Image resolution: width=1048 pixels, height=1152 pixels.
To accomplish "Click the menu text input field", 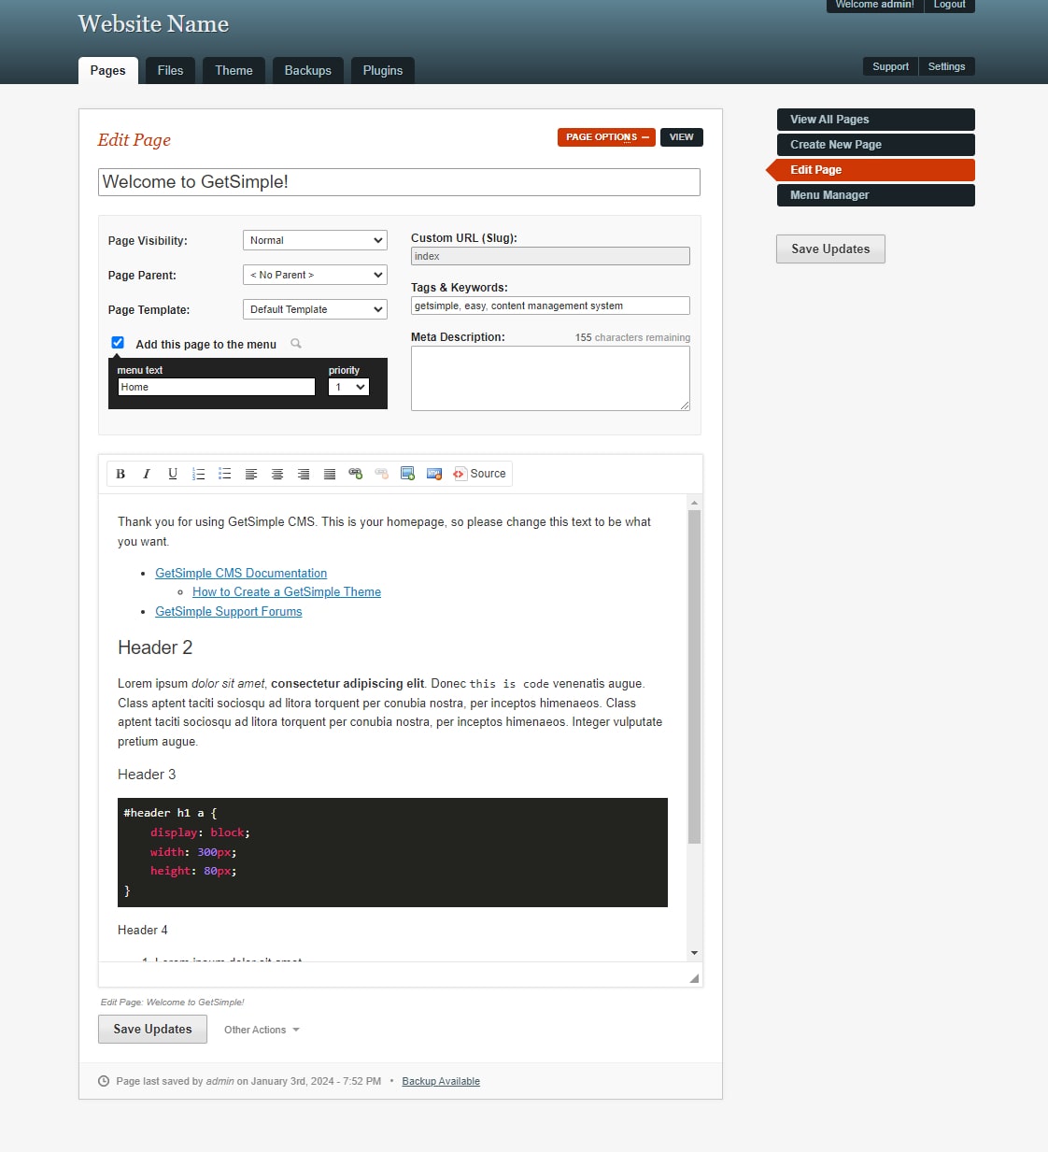I will point(217,387).
